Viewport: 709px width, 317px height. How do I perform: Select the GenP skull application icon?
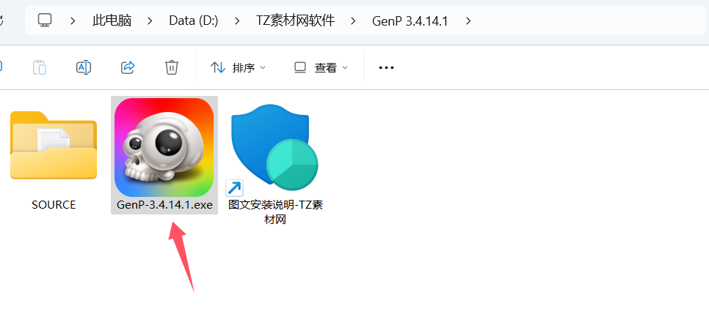tap(164, 147)
